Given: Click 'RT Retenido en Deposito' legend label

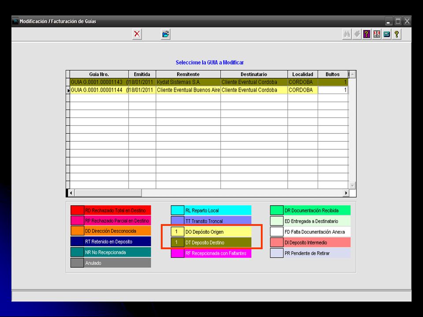Looking at the screenshot, I should [x=109, y=242].
